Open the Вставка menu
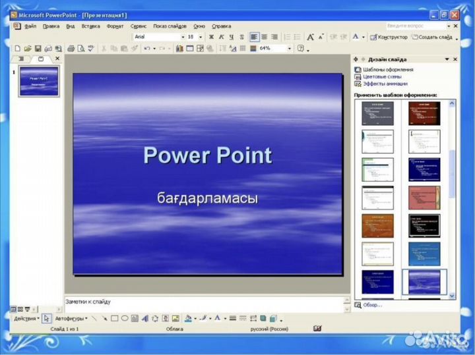The image size is (475, 355). pos(90,26)
